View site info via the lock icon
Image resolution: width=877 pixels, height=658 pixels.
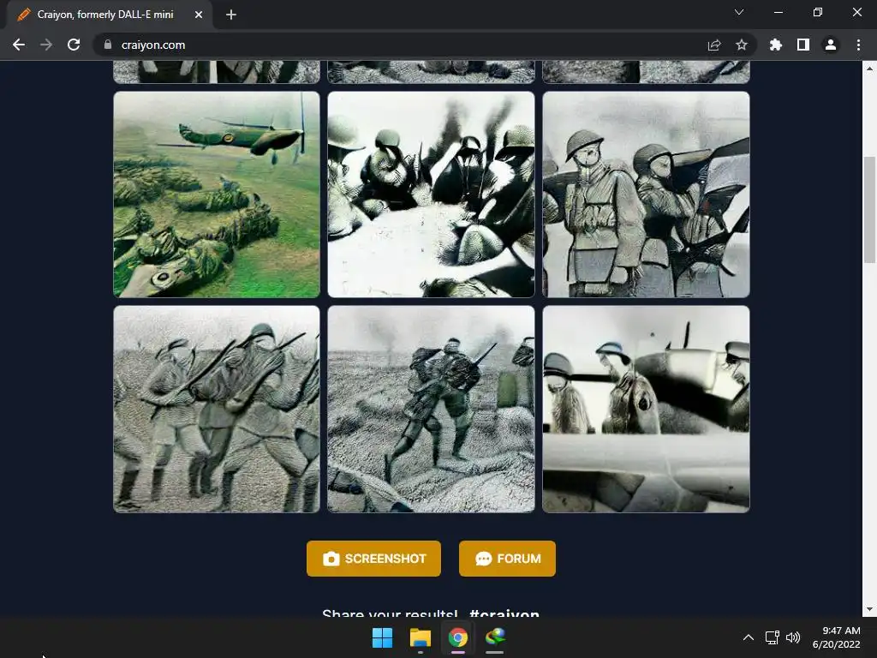(108, 45)
